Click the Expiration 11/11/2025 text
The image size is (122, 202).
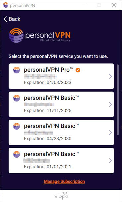[x=47, y=110]
